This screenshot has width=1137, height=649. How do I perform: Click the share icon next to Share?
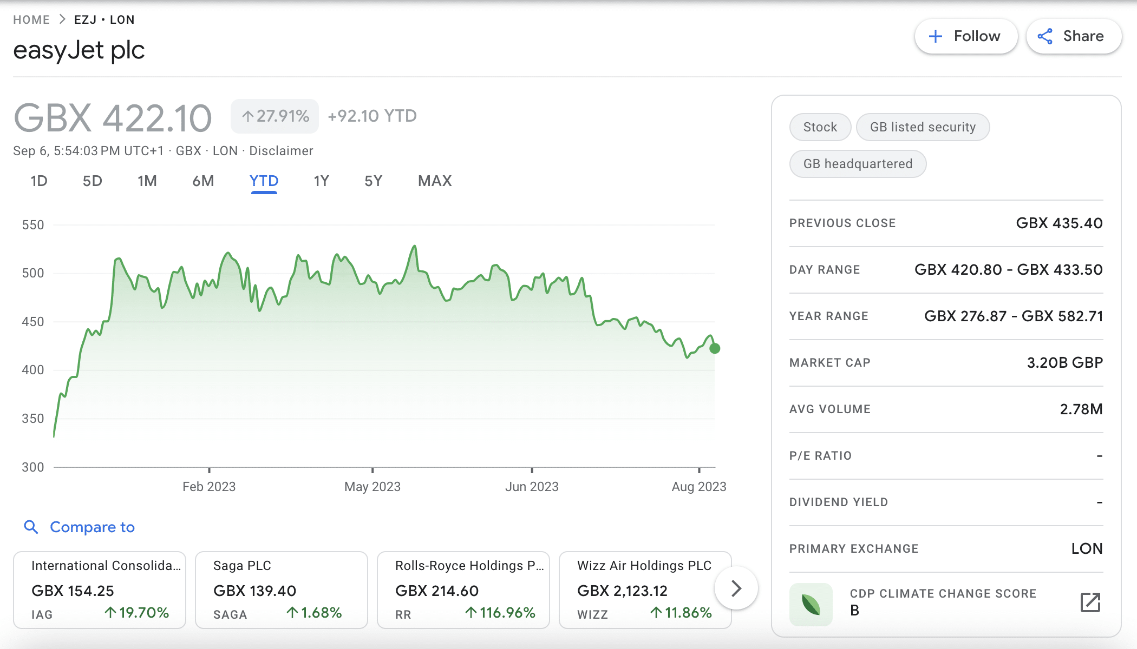[x=1045, y=36]
